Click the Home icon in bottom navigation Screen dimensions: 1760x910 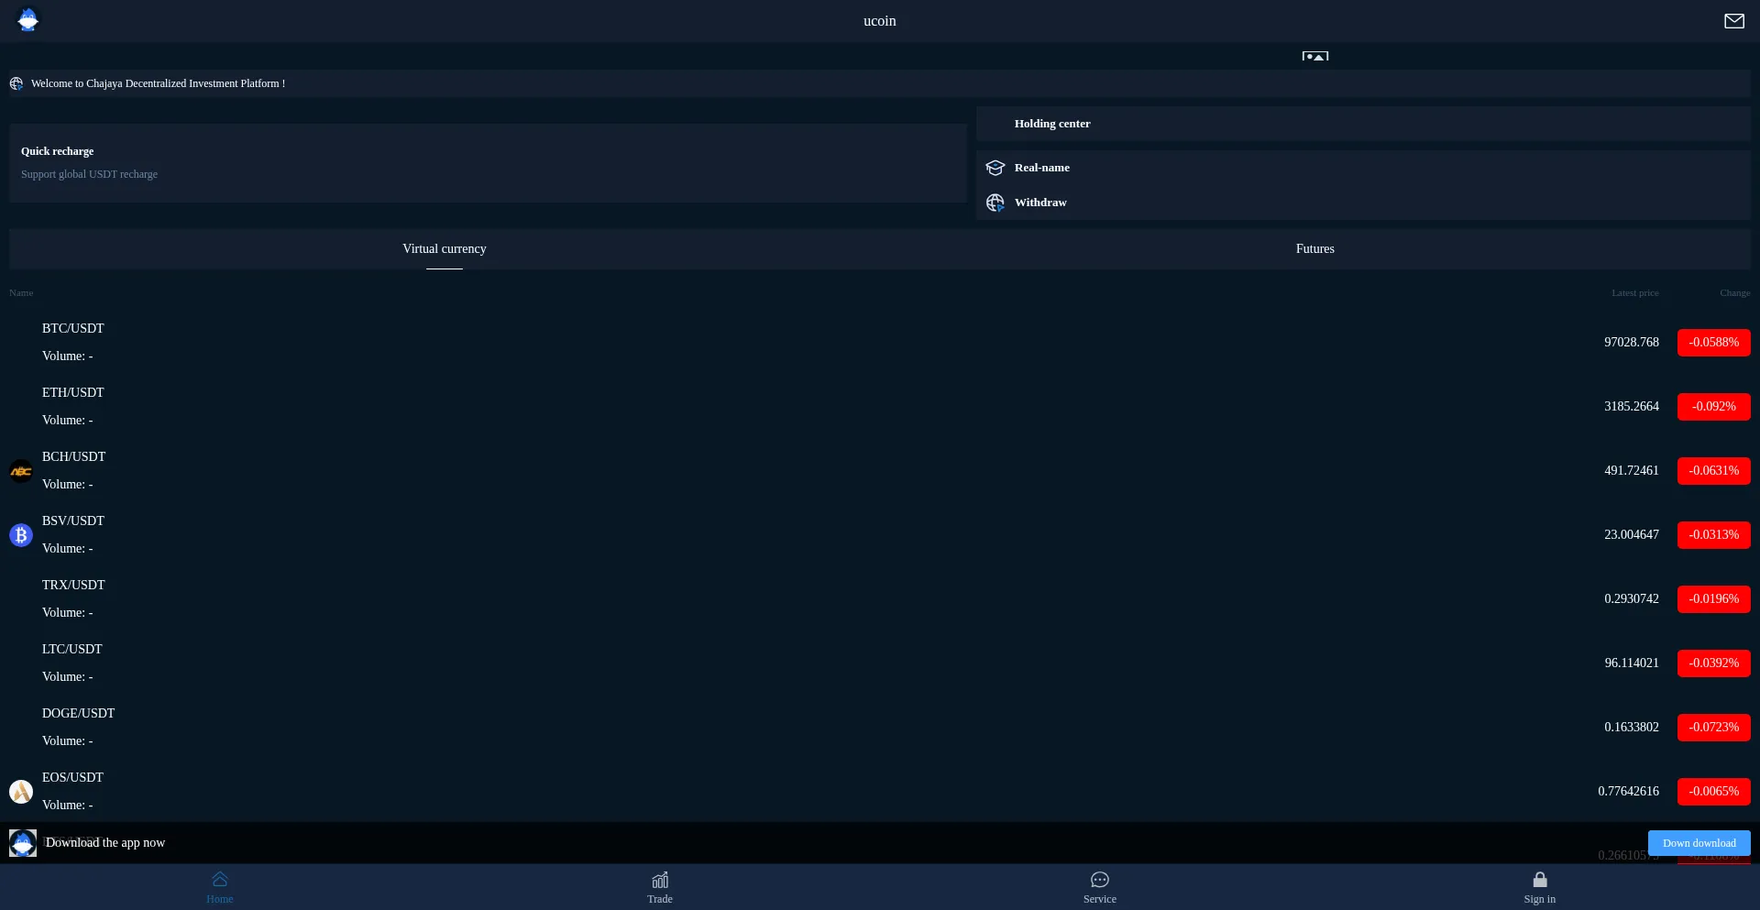pos(220,880)
